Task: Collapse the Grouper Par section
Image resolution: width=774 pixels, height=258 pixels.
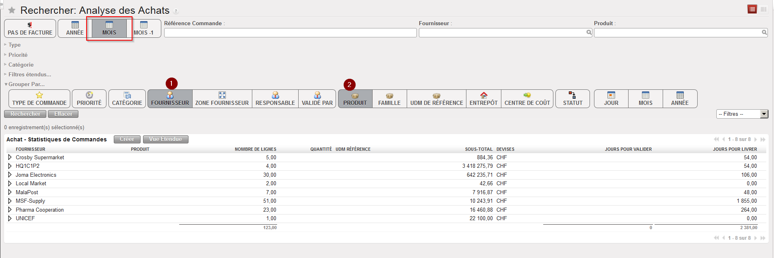Action: [x=26, y=84]
